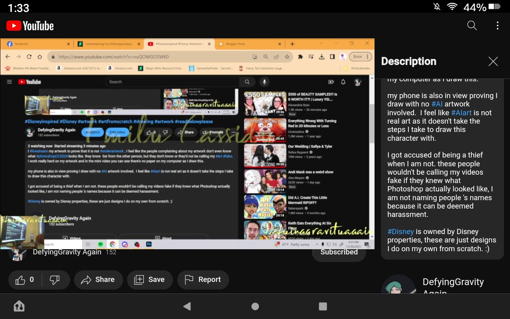The height and width of the screenshot is (319, 510).
Task: Open search with the app's magnifier icon
Action: 472,26
